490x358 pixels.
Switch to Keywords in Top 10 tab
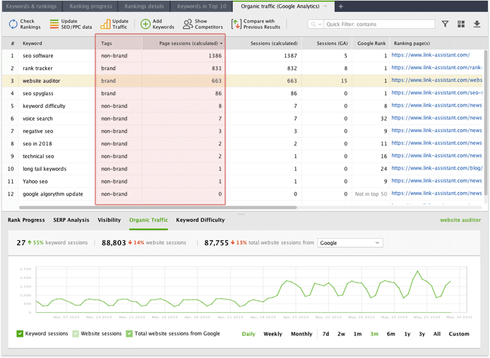(201, 6)
